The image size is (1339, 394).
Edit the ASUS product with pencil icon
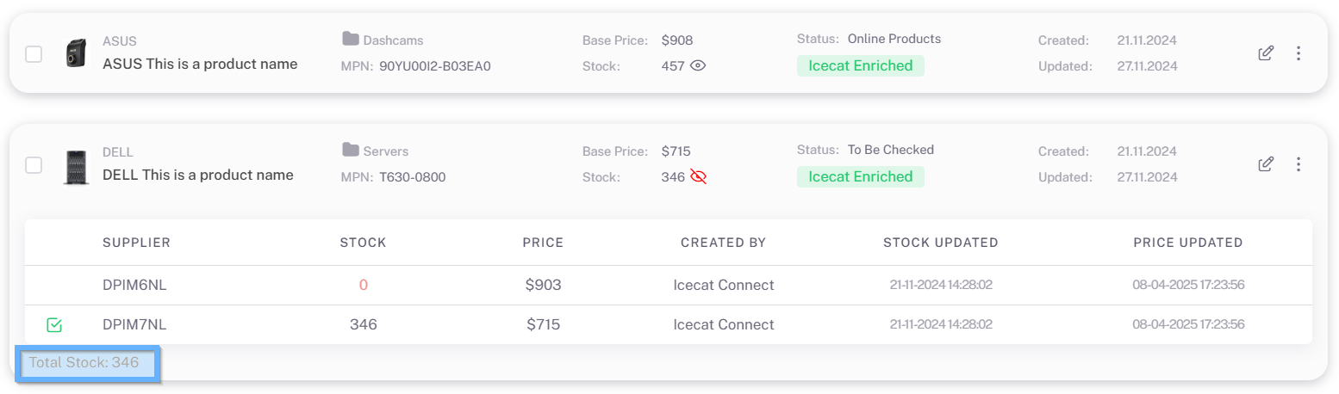[x=1266, y=53]
